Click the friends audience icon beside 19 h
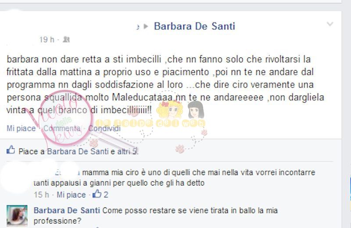351x228 pixels. pos(66,39)
